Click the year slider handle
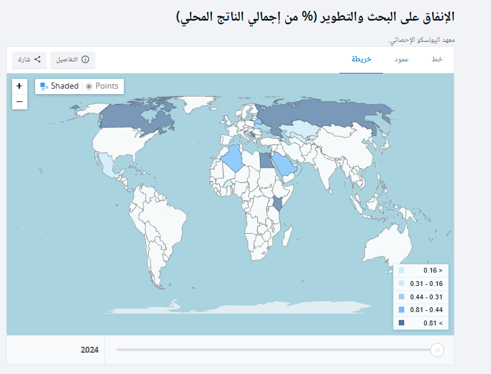The width and height of the screenshot is (491, 374). coord(437,350)
